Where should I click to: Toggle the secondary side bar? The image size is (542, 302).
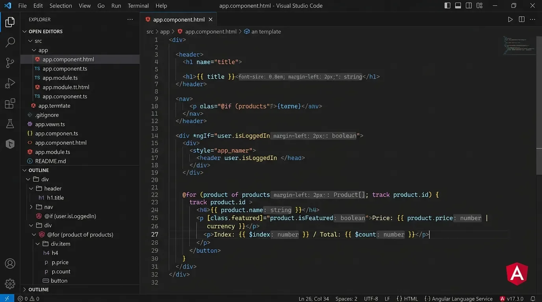(469, 6)
